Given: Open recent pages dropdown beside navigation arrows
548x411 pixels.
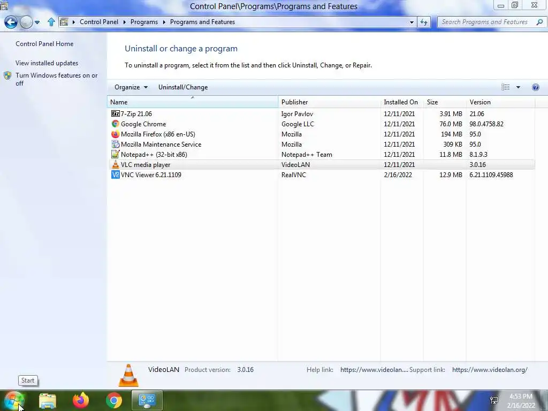Looking at the screenshot, I should [37, 22].
